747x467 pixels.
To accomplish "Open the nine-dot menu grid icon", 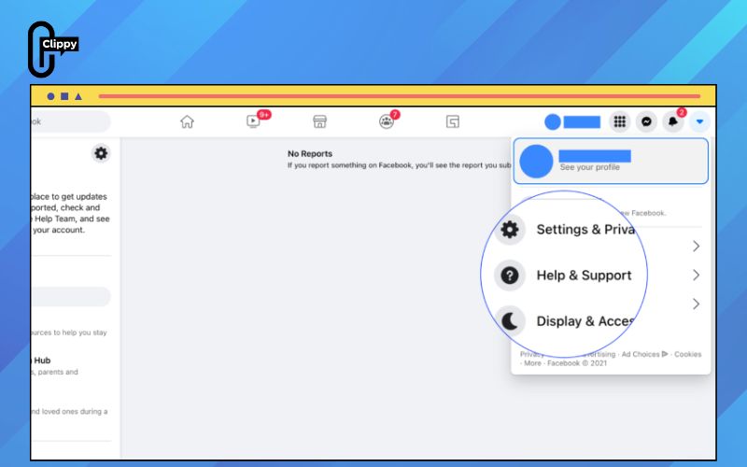I will tap(619, 122).
